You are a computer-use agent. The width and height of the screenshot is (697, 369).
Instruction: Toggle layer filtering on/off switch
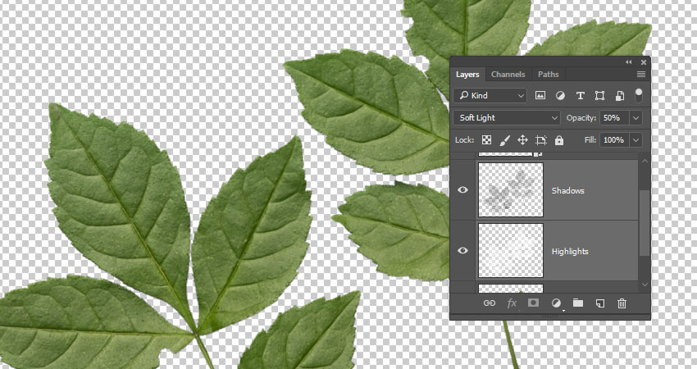point(638,94)
